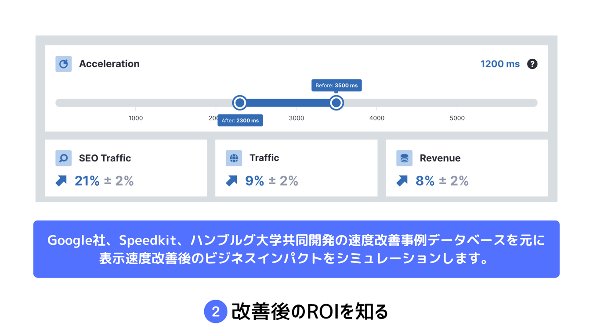Open the SEO Traffic card
The width and height of the screenshot is (593, 333).
tap(126, 168)
